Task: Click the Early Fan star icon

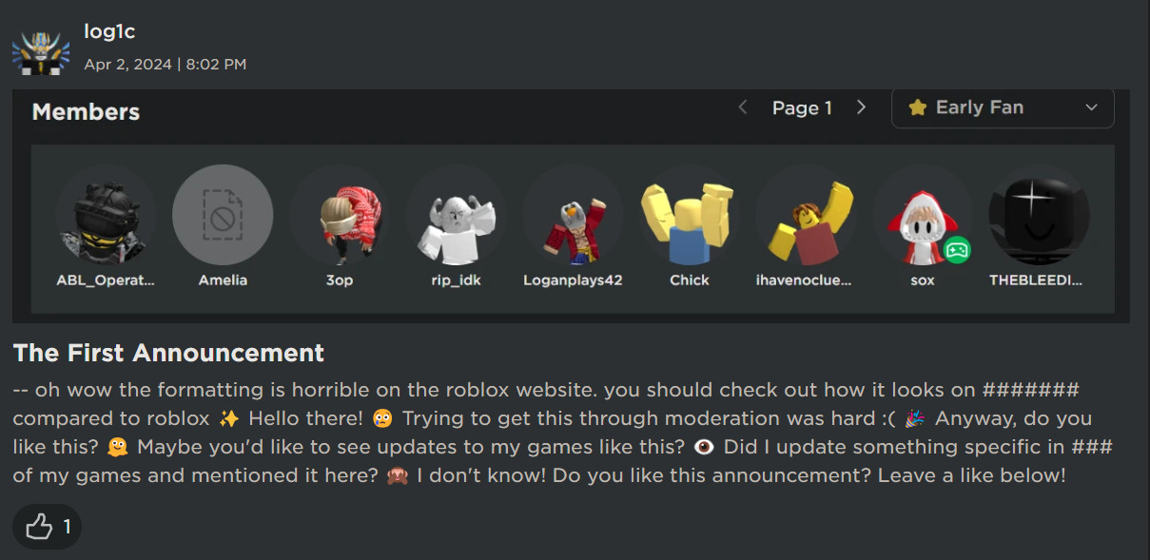Action: (x=917, y=107)
